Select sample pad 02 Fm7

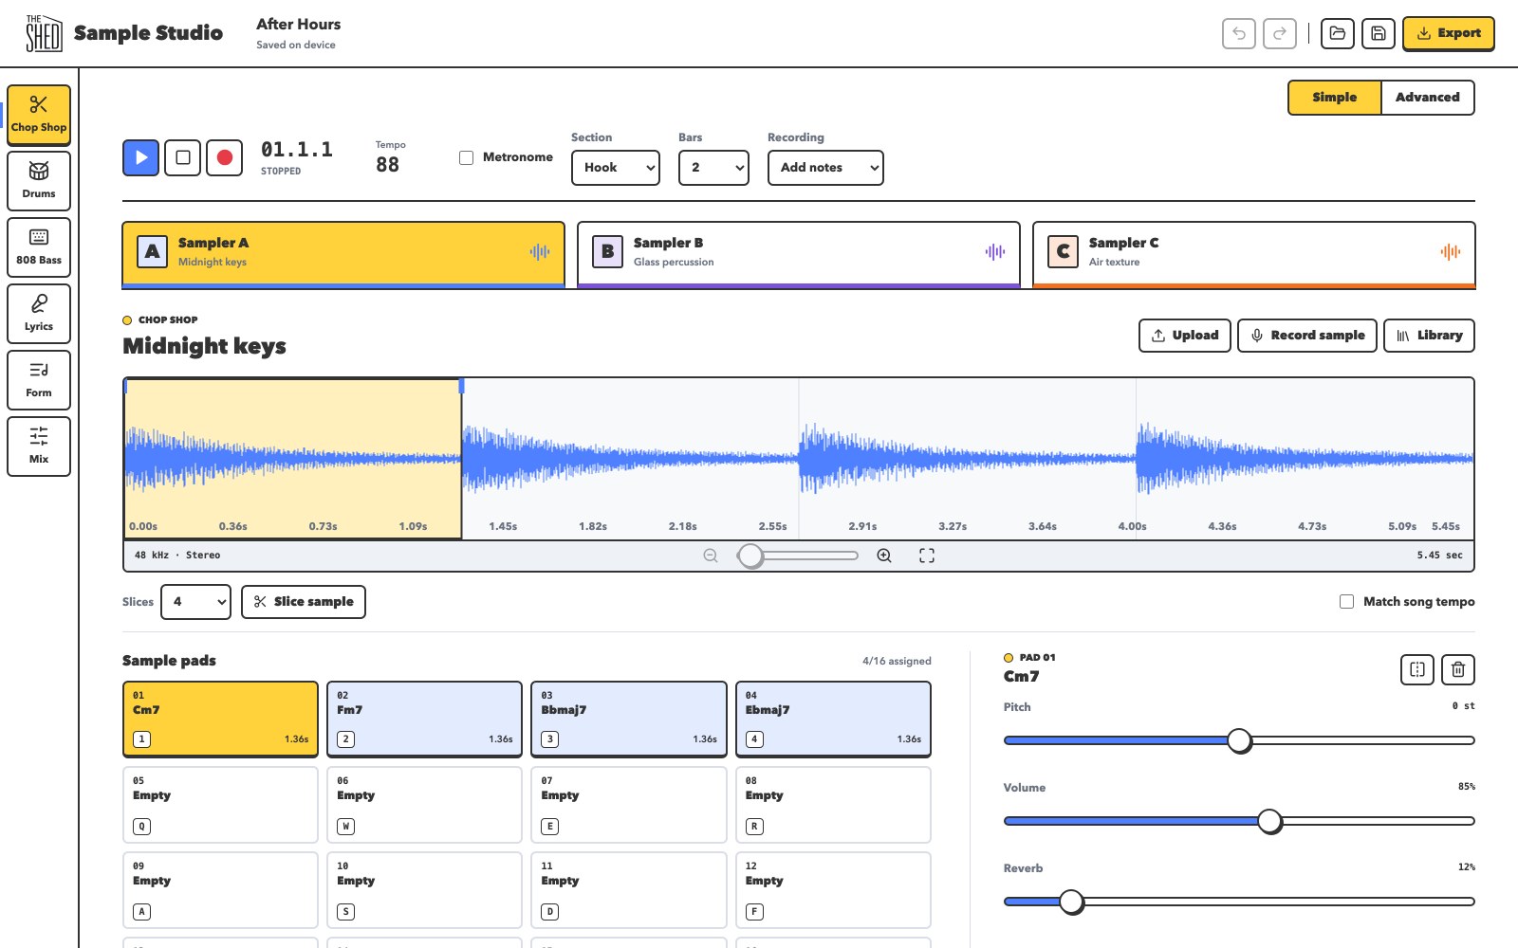425,719
